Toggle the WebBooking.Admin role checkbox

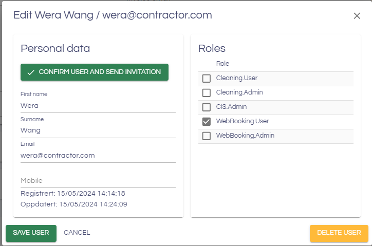click(207, 136)
